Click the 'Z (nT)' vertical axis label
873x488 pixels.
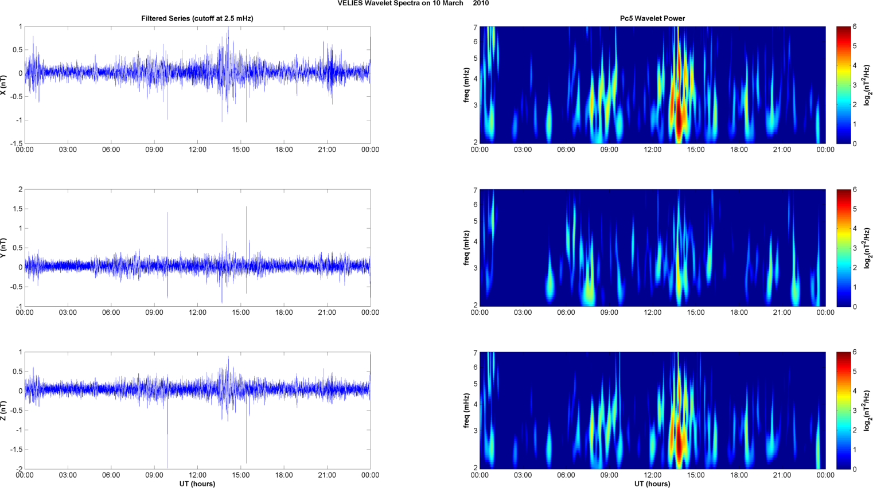(x=4, y=411)
